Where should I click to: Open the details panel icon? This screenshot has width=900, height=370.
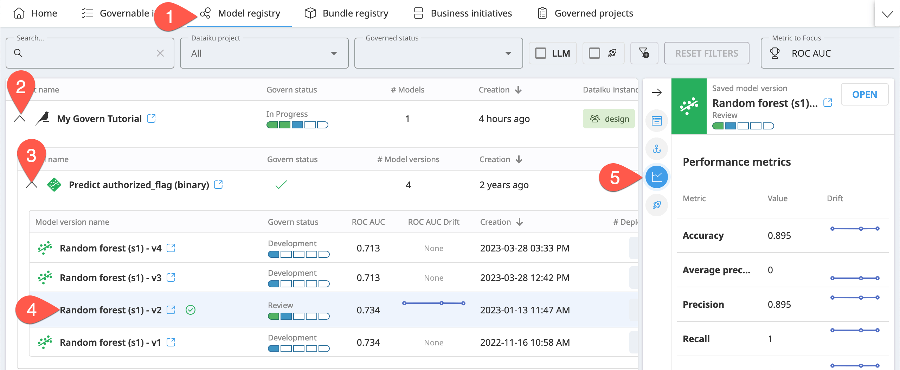(656, 121)
